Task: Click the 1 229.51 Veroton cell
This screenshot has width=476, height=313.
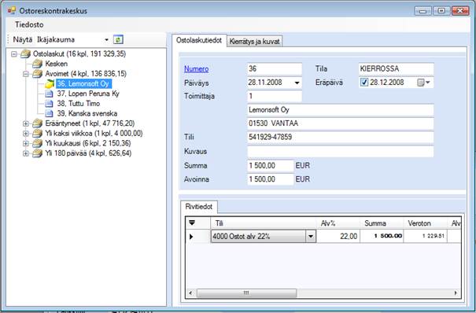Action: click(425, 236)
